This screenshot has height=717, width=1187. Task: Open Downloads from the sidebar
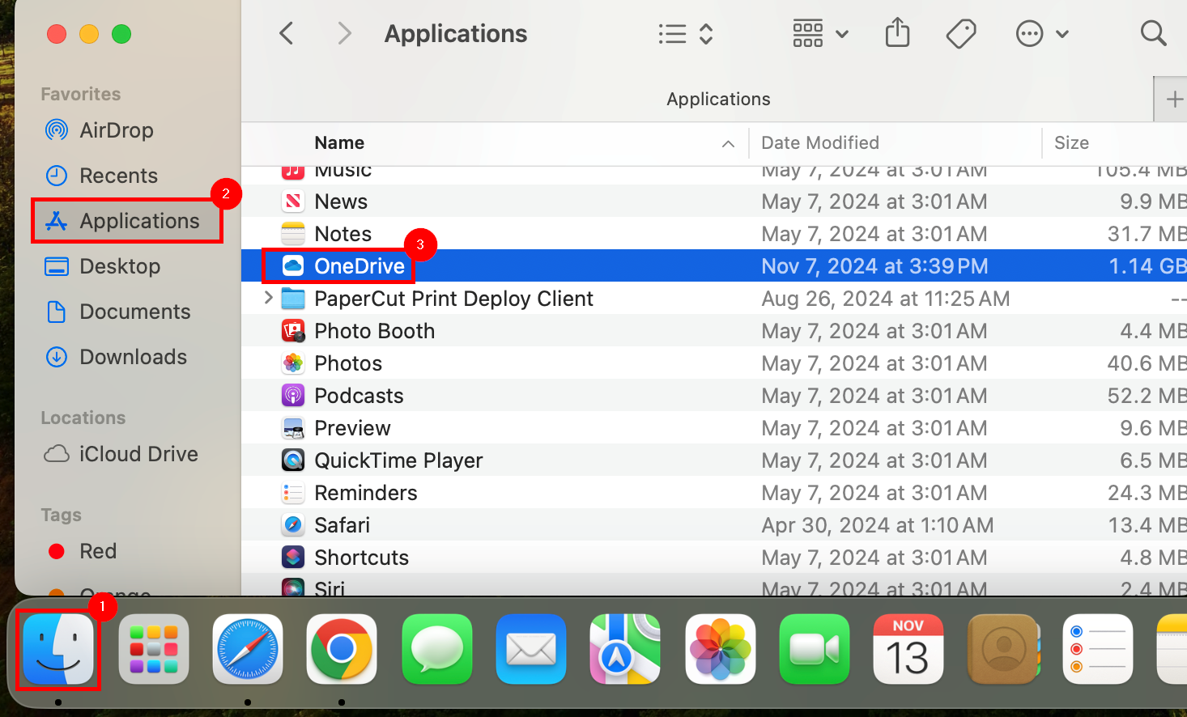click(x=133, y=356)
